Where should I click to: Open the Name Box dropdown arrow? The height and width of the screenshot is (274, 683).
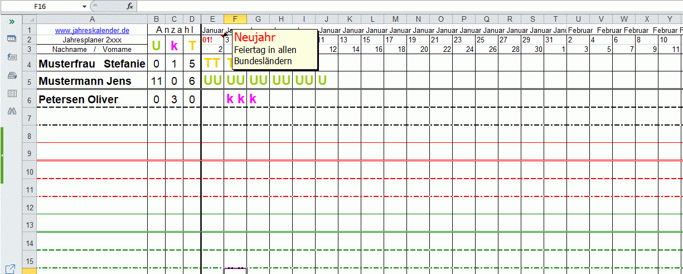coord(84,6)
